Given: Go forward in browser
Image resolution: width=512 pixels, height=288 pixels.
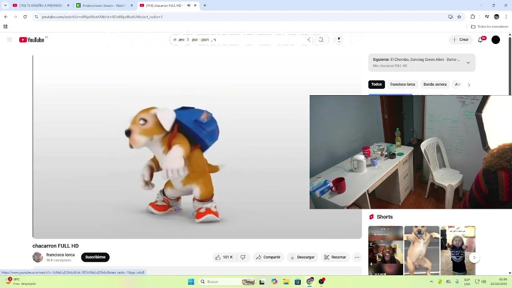Looking at the screenshot, I should (15, 17).
